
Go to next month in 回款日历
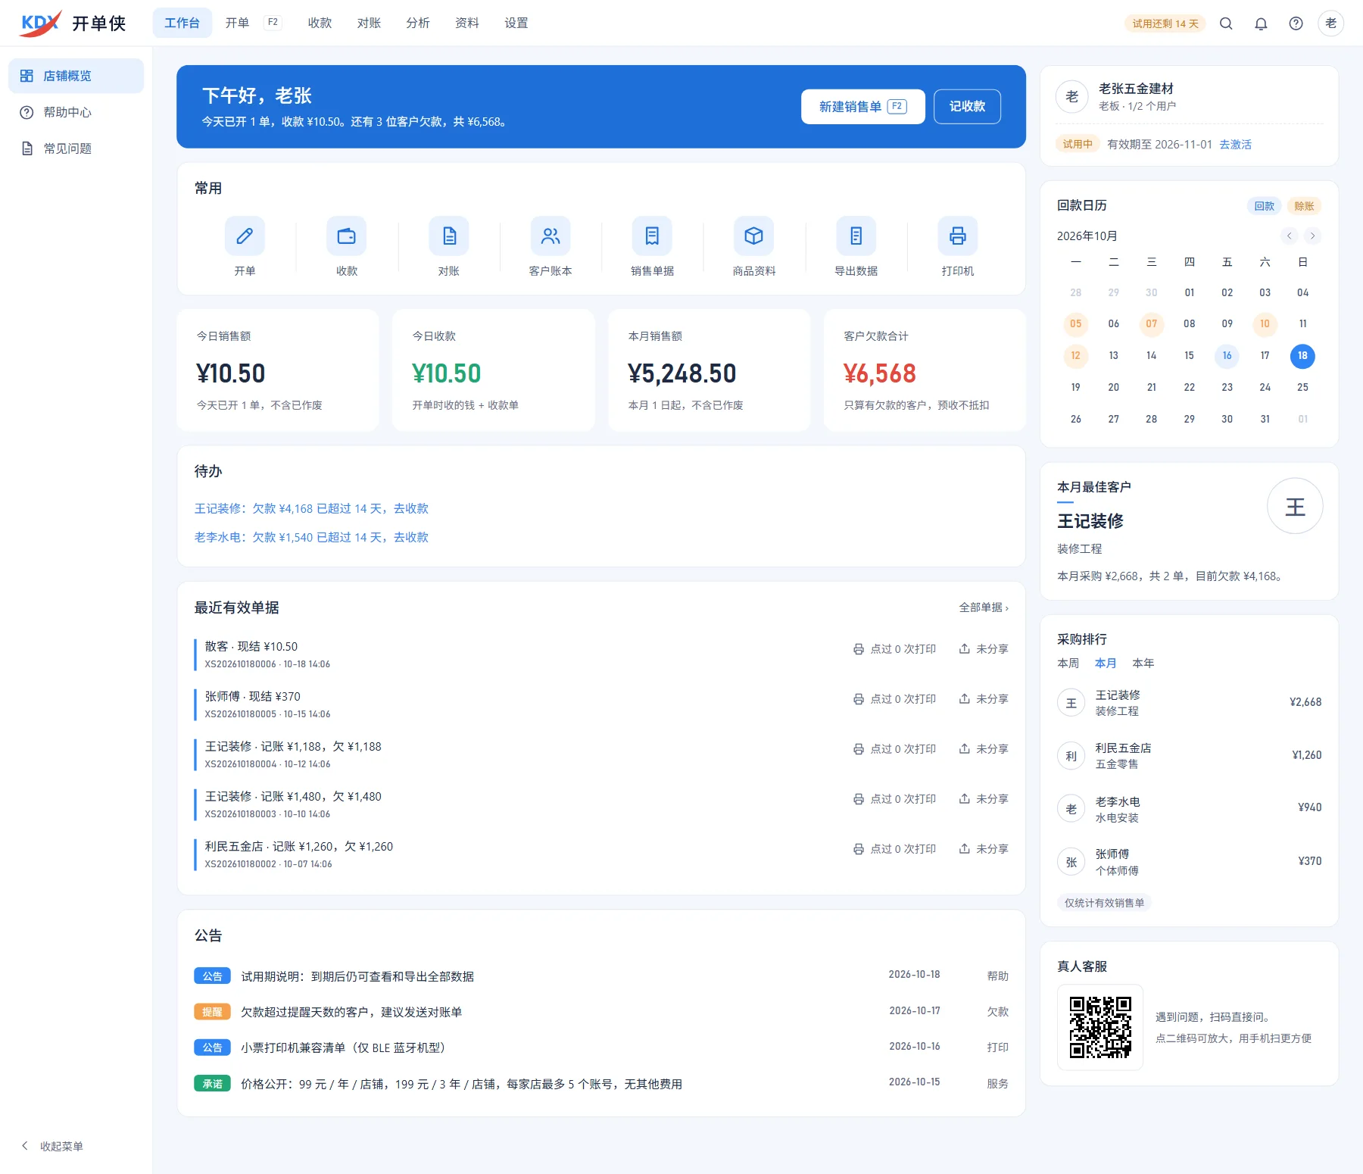[x=1313, y=236]
